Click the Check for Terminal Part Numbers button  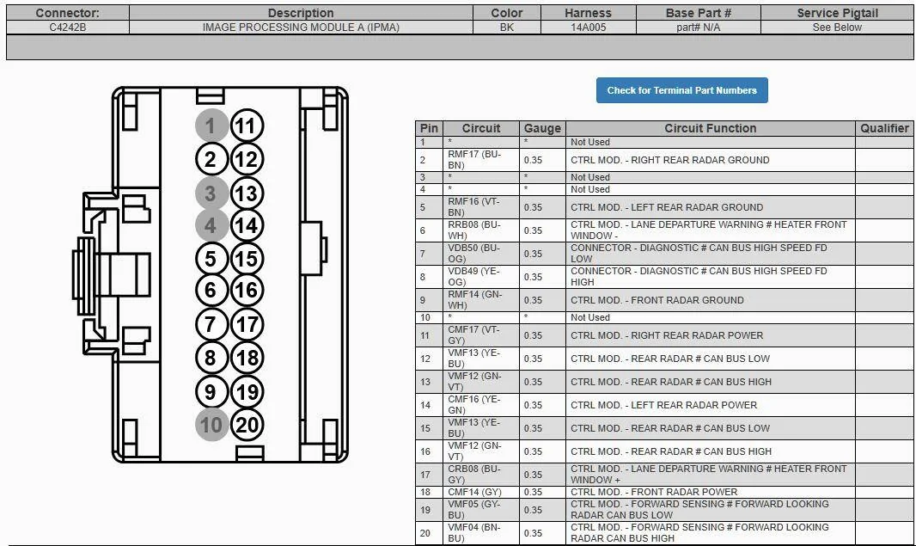click(x=681, y=90)
